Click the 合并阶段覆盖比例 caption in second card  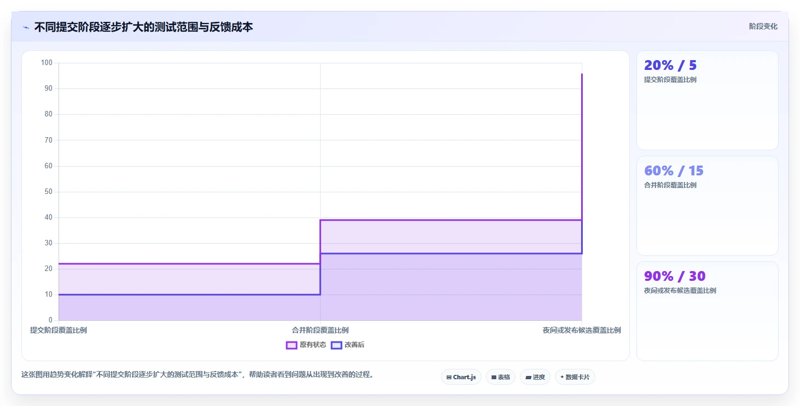(x=670, y=185)
